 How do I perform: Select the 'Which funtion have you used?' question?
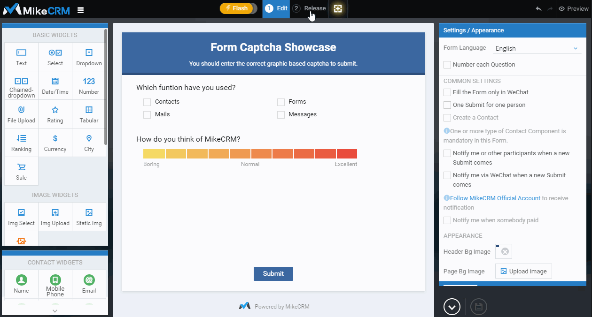(186, 88)
